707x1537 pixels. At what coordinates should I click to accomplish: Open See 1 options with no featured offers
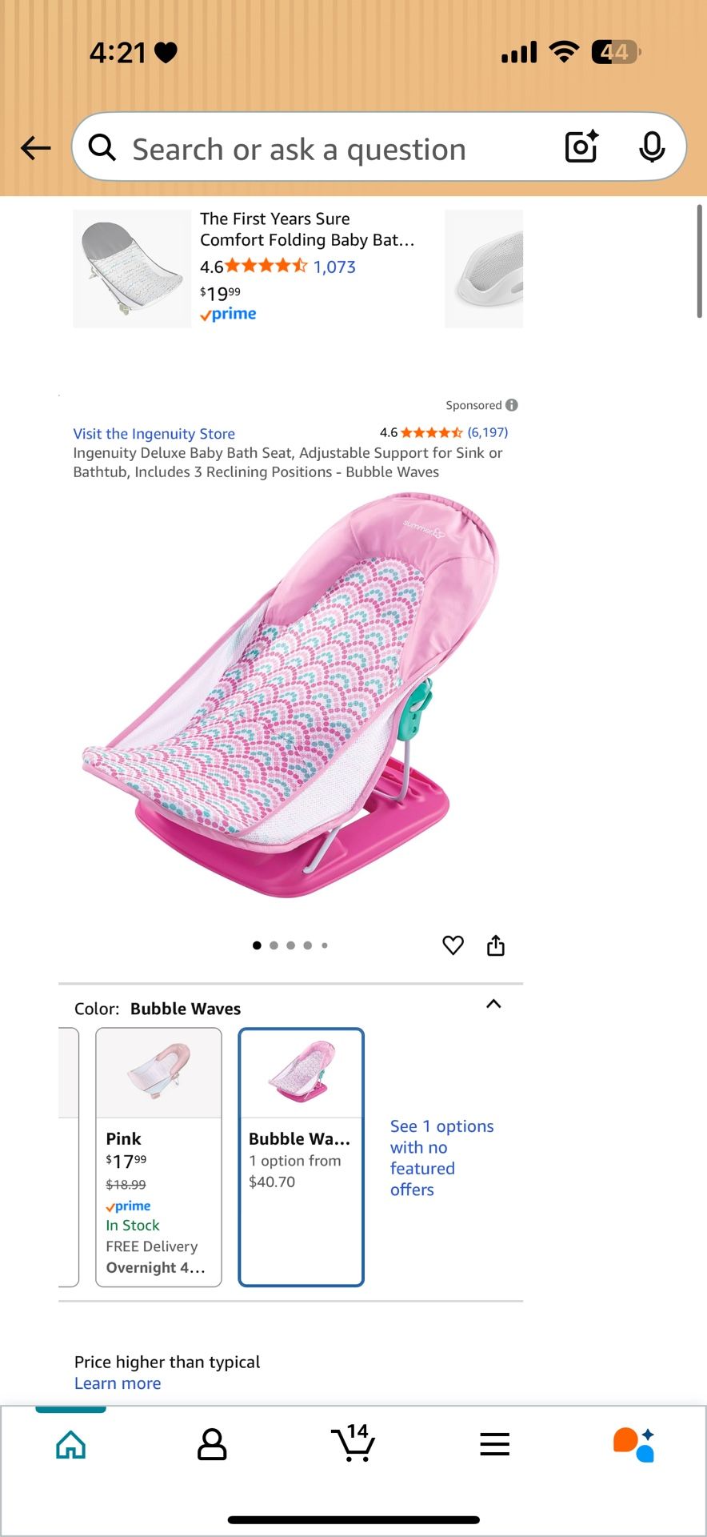(x=442, y=1158)
